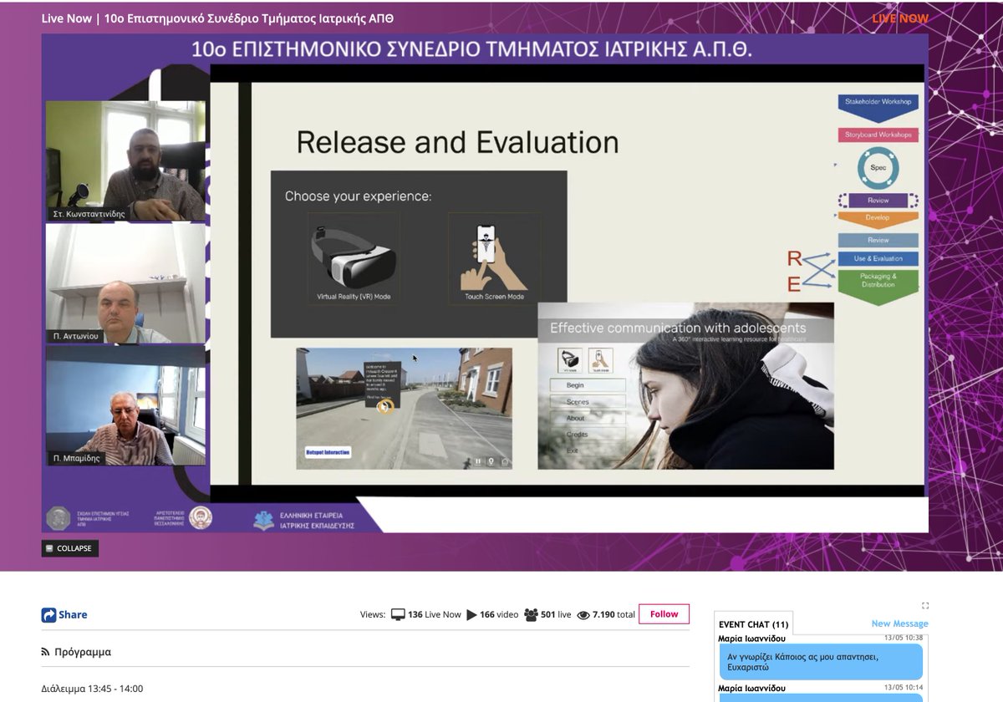Select Στ. Κωνσταντινίδης webcam feed

coord(125,160)
